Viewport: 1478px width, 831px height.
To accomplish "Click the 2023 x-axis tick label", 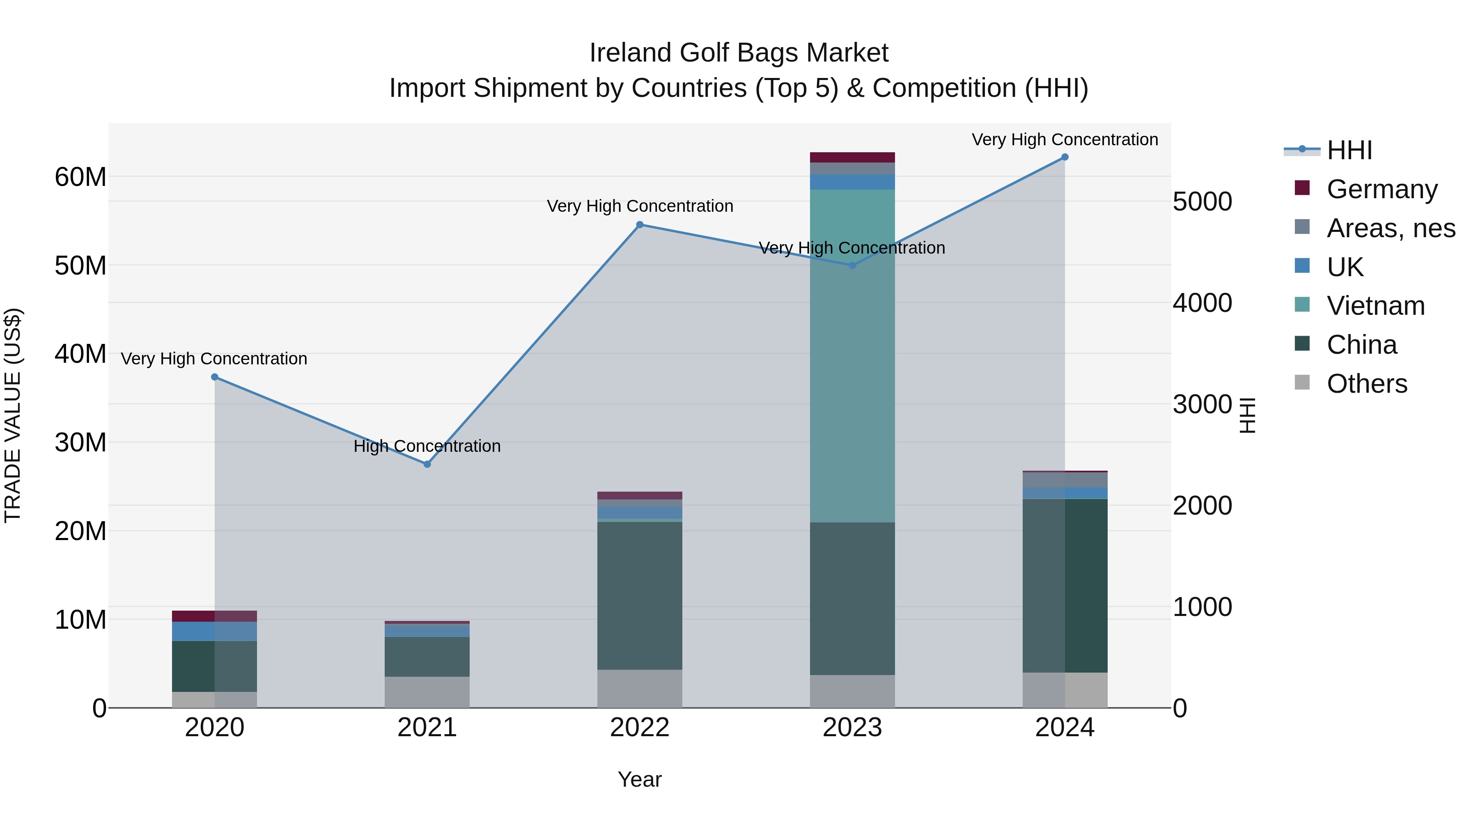I will (852, 728).
